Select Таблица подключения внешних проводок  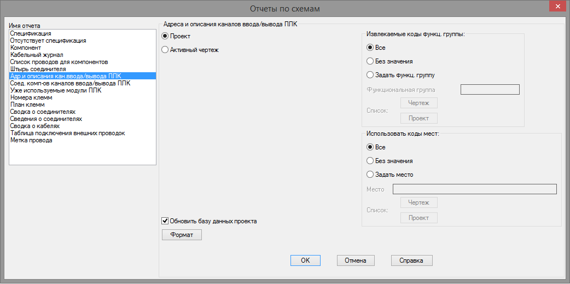(x=83, y=133)
